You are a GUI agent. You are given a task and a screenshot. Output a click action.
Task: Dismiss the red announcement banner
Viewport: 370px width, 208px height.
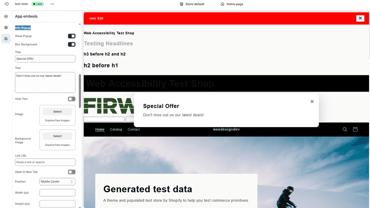360,18
